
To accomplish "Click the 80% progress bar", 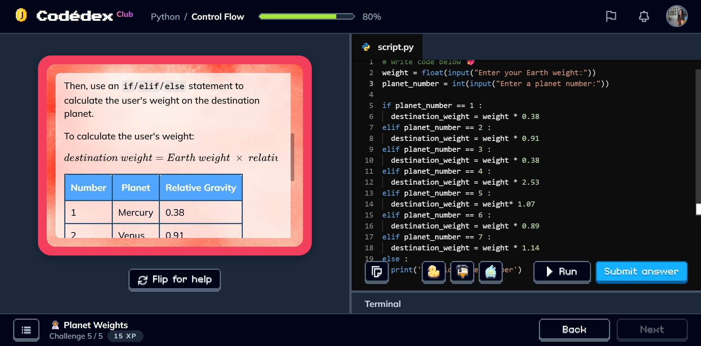I will click(307, 16).
